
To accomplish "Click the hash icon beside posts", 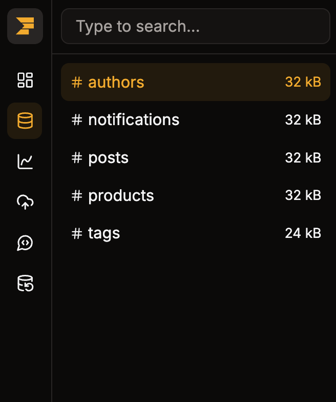I will coord(77,157).
